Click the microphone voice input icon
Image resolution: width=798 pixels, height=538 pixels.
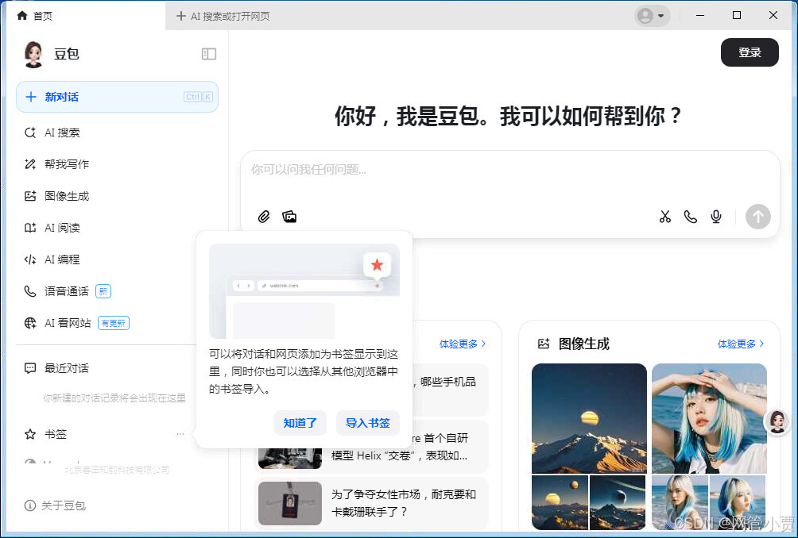[716, 217]
